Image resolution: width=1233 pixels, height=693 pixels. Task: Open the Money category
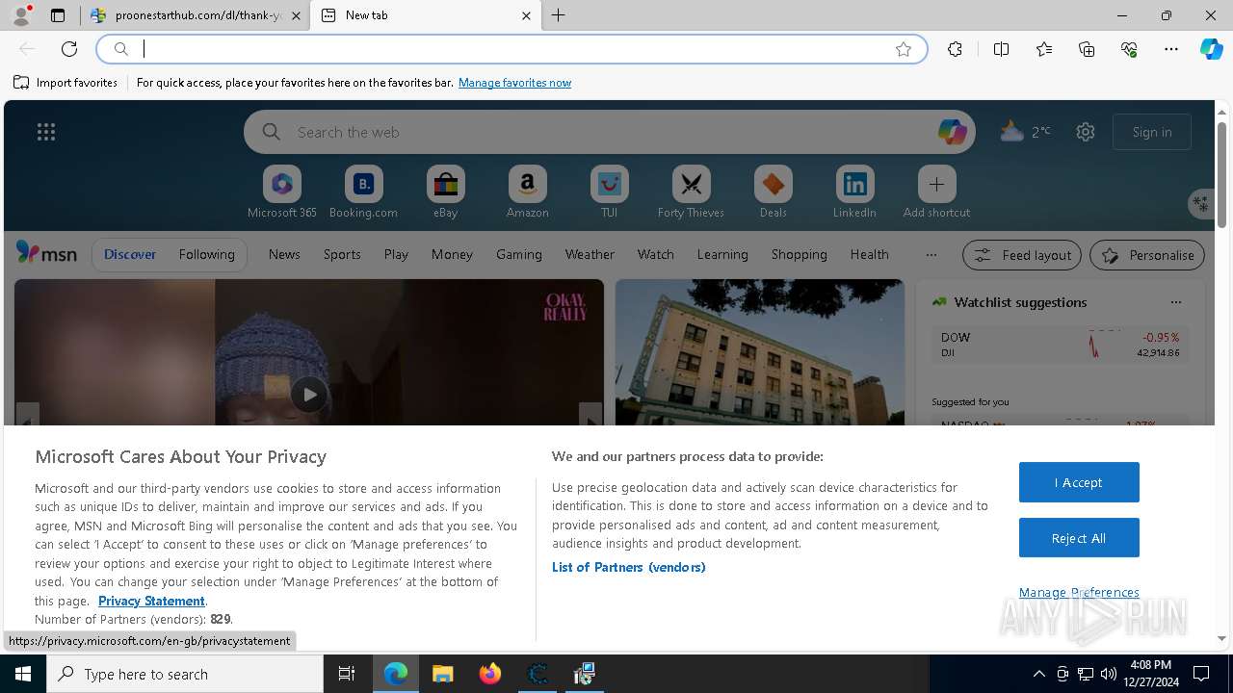[x=452, y=254]
